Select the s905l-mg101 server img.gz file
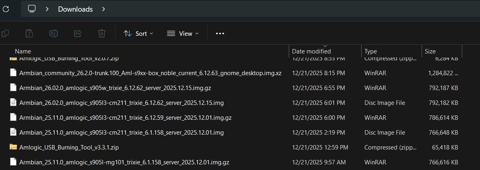 pos(124,162)
